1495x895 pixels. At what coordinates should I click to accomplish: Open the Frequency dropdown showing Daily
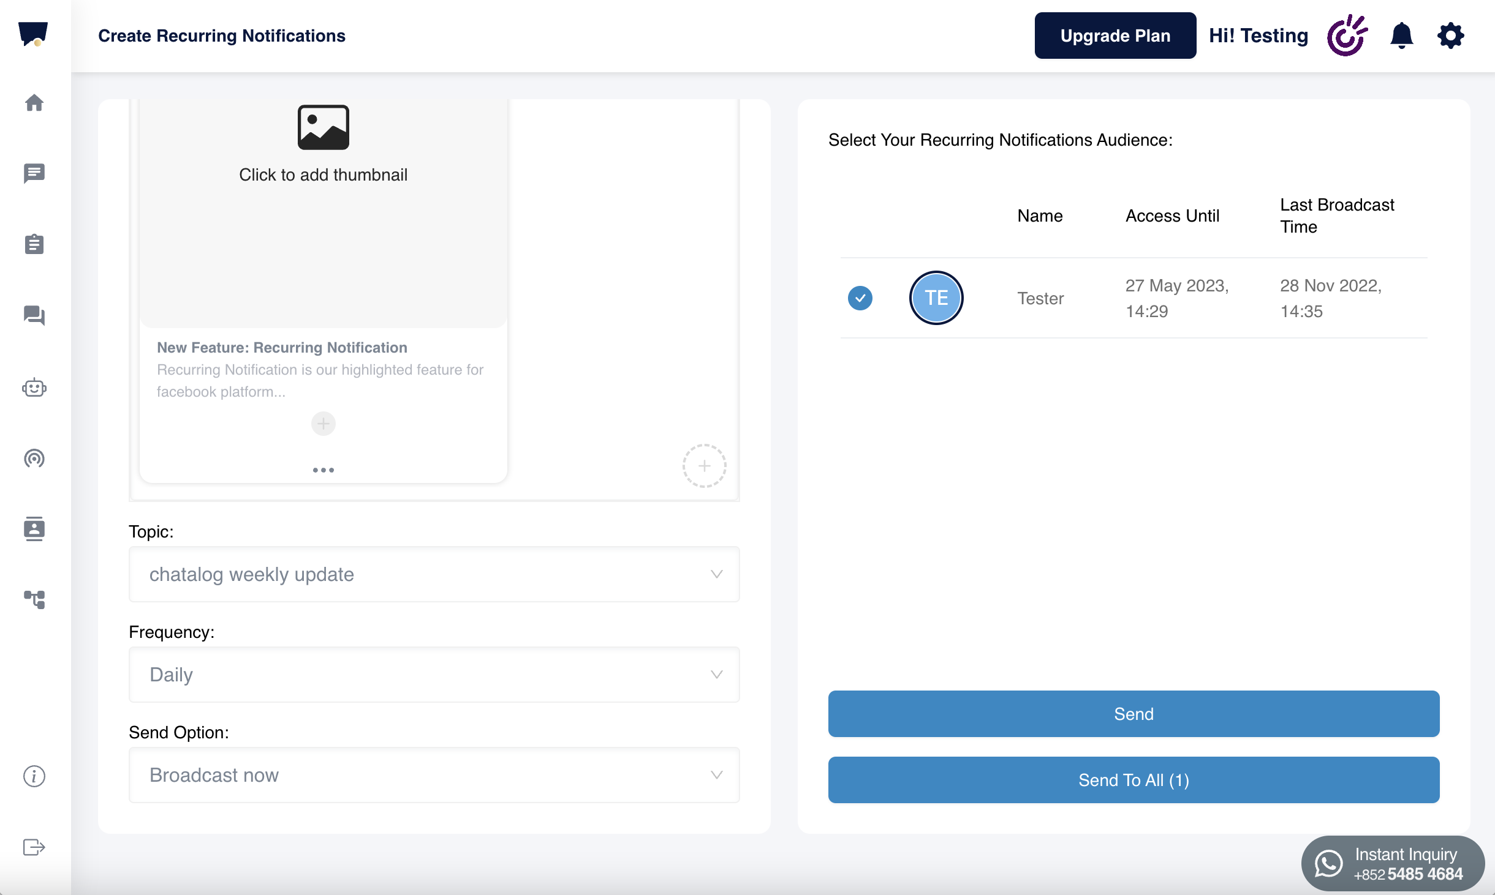coord(434,675)
